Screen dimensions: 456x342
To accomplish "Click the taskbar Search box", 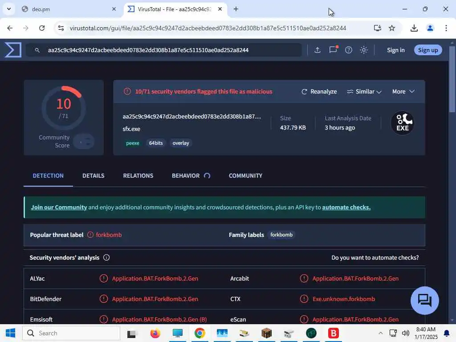I will click(71, 333).
